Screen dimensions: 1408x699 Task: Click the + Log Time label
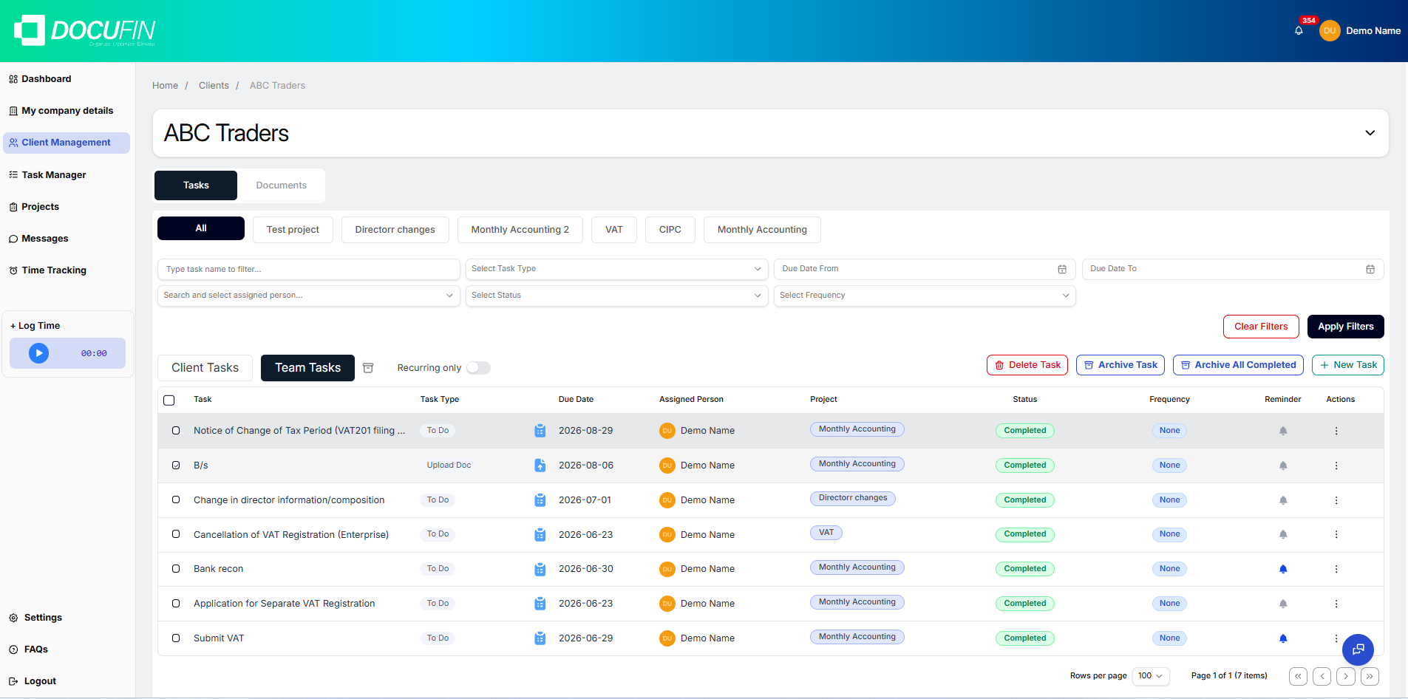pos(35,326)
